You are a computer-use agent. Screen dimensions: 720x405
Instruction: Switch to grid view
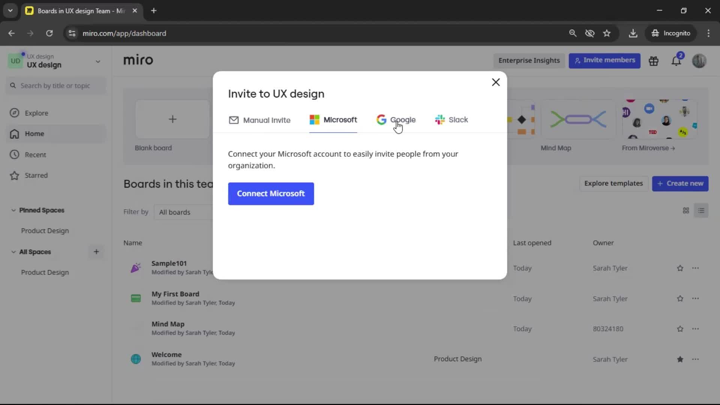686,211
